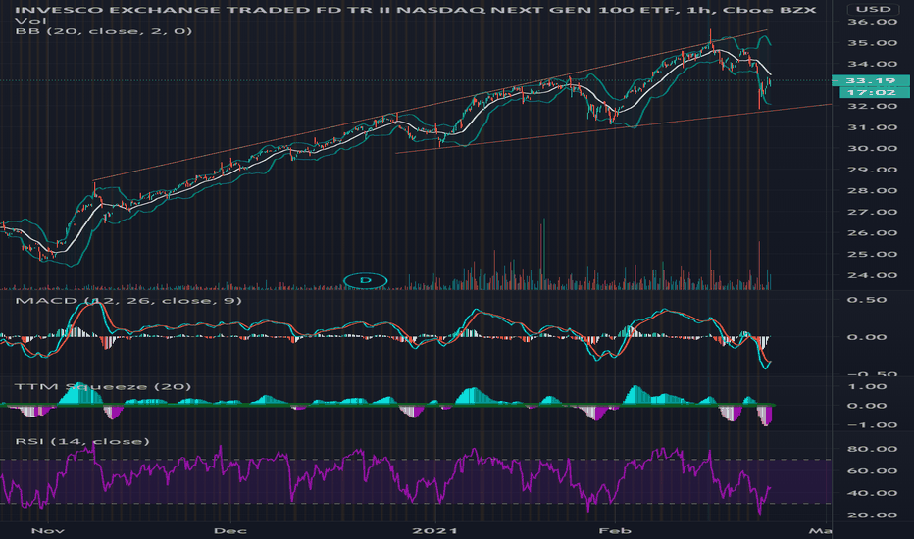Viewport: 914px width, 539px height.
Task: Click the Dec label on time axis
Action: coord(230,531)
